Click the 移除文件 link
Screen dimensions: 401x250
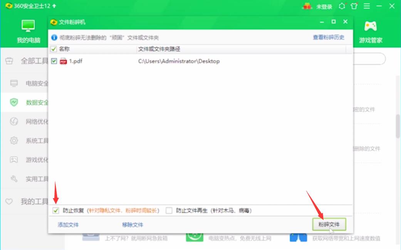133,225
